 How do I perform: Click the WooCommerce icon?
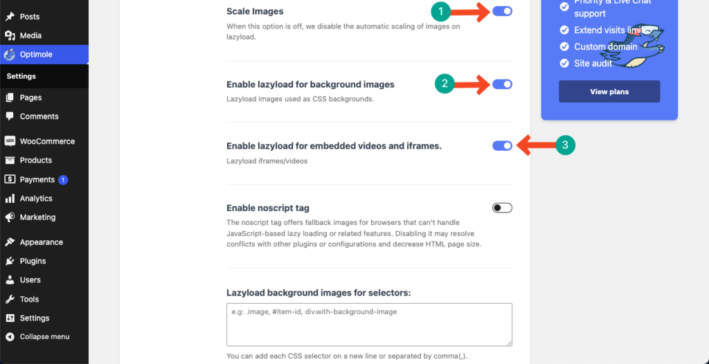pyautogui.click(x=10, y=141)
